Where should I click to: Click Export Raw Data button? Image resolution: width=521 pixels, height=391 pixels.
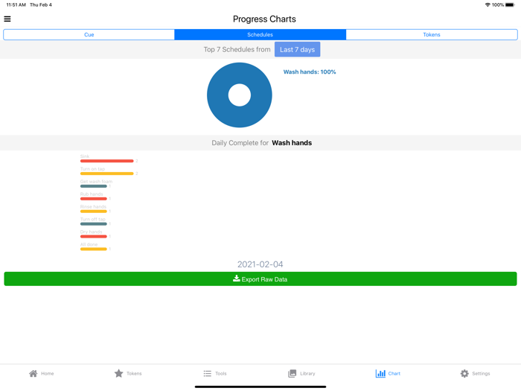click(260, 279)
